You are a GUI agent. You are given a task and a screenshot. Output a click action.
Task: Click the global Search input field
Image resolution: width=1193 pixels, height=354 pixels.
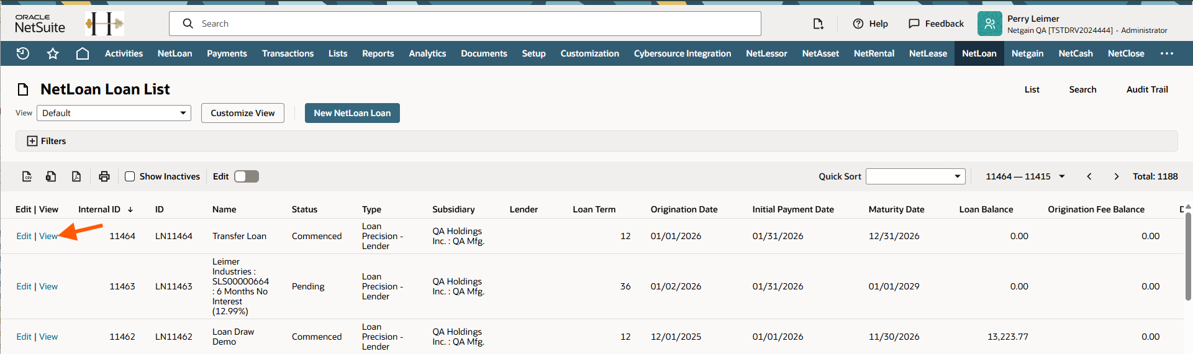tap(465, 24)
